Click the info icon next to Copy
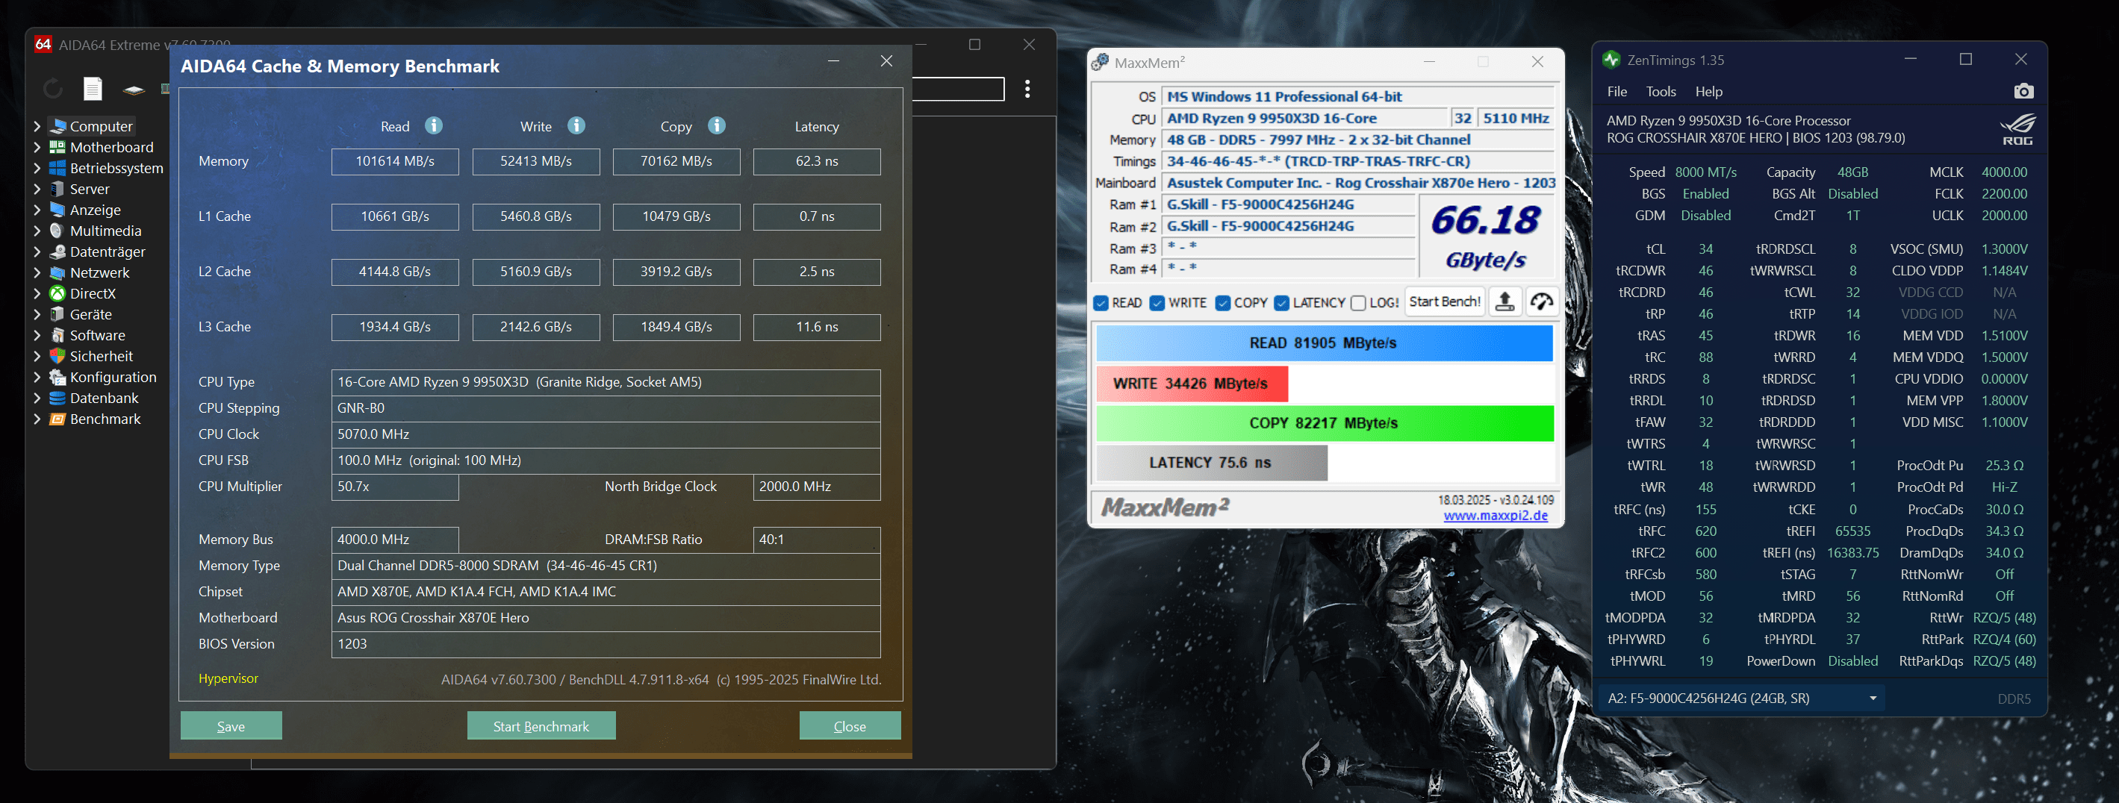Viewport: 2119px width, 803px height. click(717, 126)
